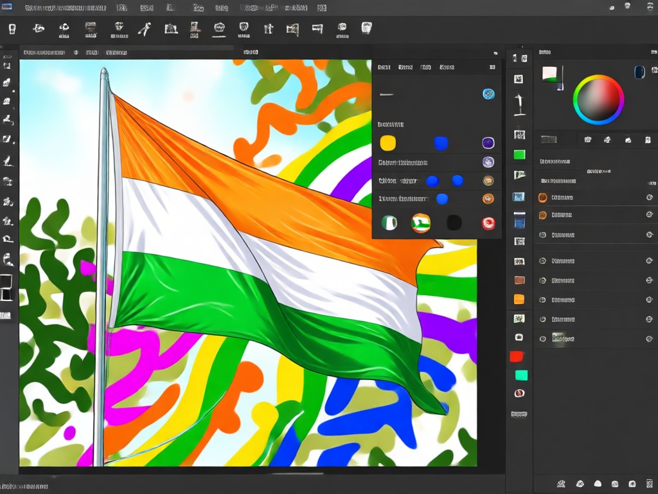Click the green-and-white round icon in floating panel
658x494 pixels.
[389, 223]
